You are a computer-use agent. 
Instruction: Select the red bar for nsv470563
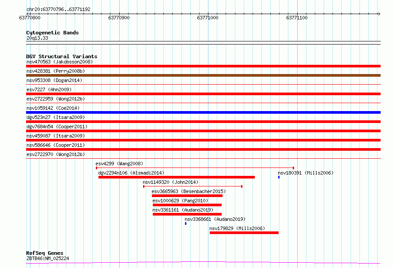point(203,66)
